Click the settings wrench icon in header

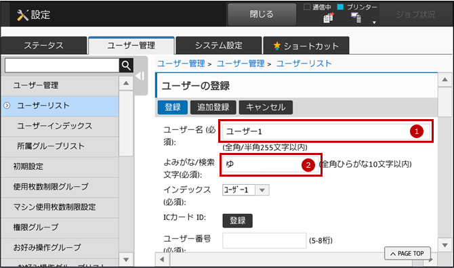coord(22,15)
